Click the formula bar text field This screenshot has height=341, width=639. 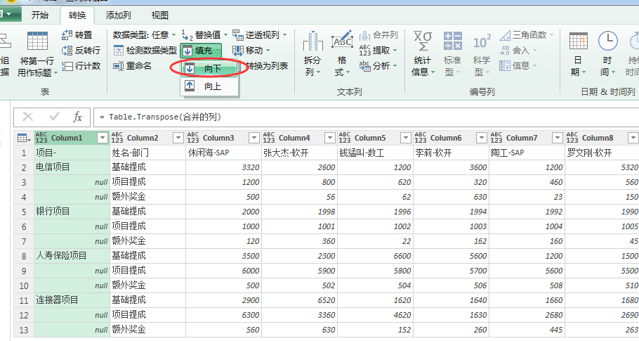pyautogui.click(x=366, y=117)
